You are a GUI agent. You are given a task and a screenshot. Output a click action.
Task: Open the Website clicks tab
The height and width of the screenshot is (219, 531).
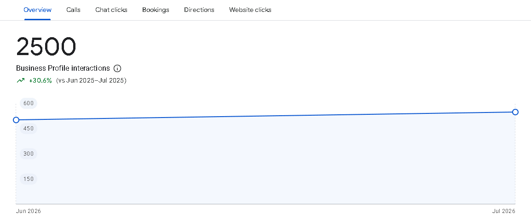point(250,10)
